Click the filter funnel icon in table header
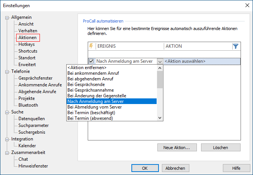This screenshot has height=175, width=253. click(x=236, y=46)
